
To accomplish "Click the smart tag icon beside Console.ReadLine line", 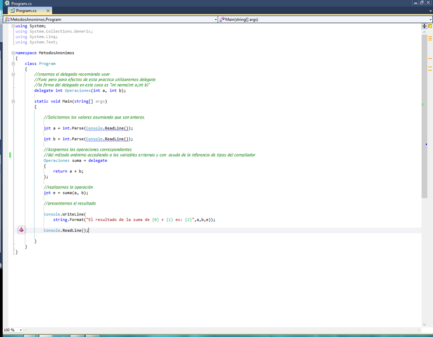I will [21, 229].
